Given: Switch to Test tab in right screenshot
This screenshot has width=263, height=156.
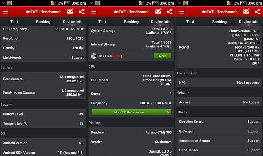Looking at the screenshot, I should click(190, 22).
